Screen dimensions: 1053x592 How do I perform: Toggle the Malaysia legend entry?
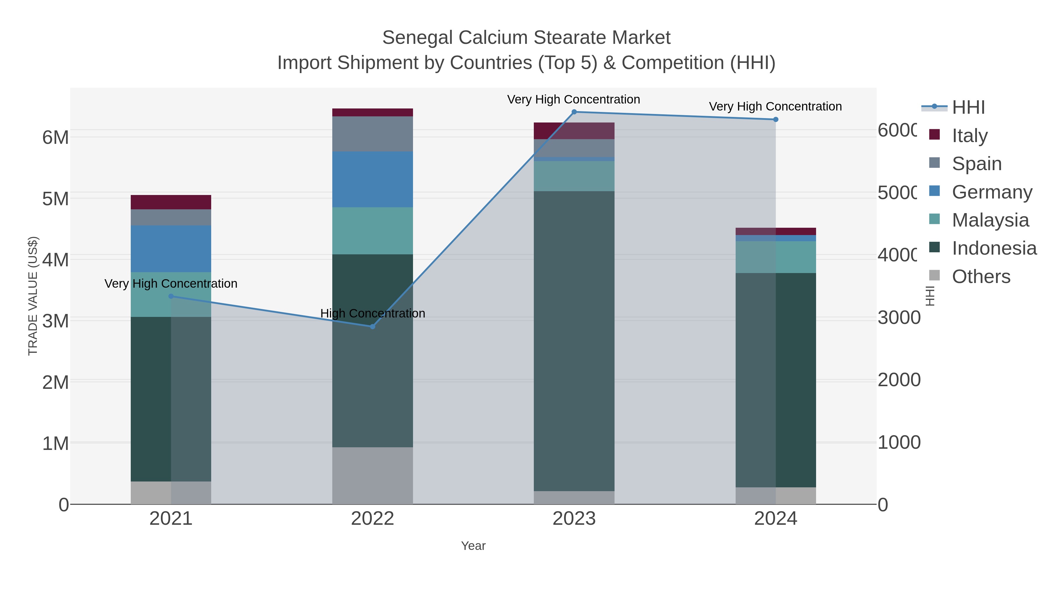(x=979, y=220)
